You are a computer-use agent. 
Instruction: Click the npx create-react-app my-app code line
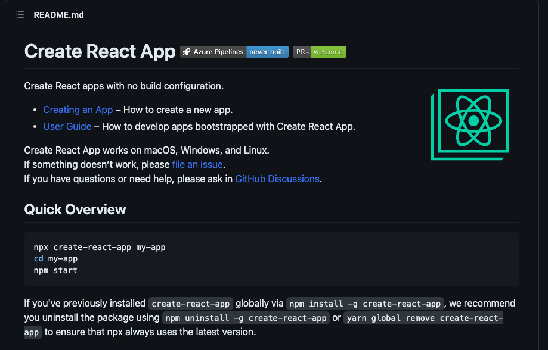pyautogui.click(x=100, y=247)
